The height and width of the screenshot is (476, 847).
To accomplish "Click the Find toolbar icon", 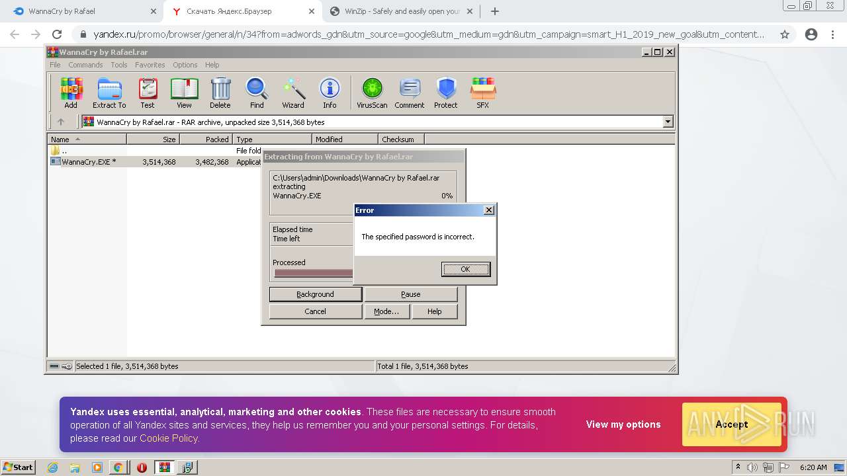I will coord(257,93).
